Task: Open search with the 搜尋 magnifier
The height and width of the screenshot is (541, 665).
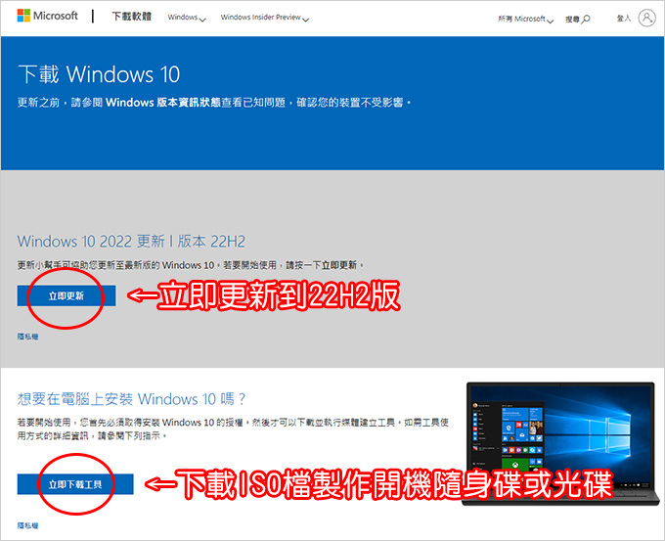Action: tap(577, 20)
